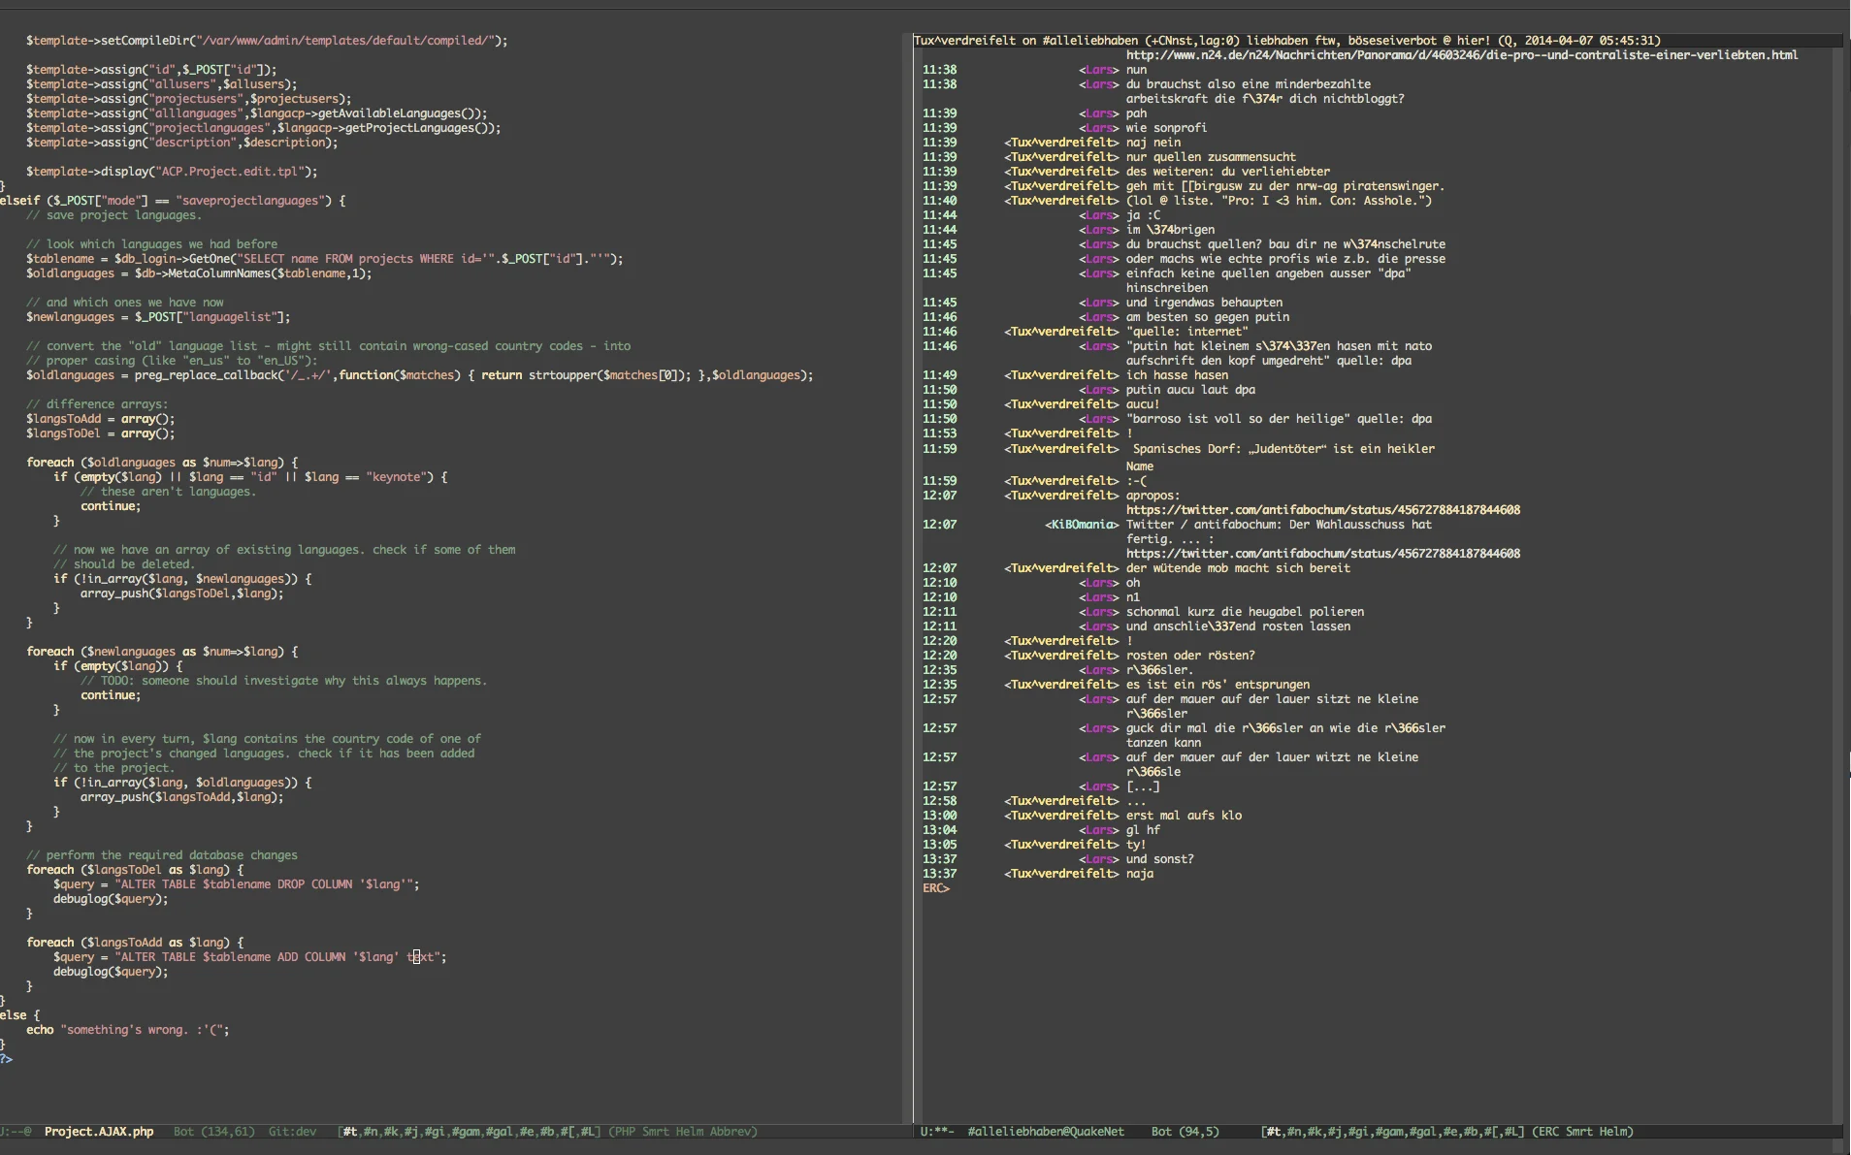Place cursor on $template->display("ACP.Project.edit.tpl") line
Screen dimensions: 1851x1155
[172, 172]
